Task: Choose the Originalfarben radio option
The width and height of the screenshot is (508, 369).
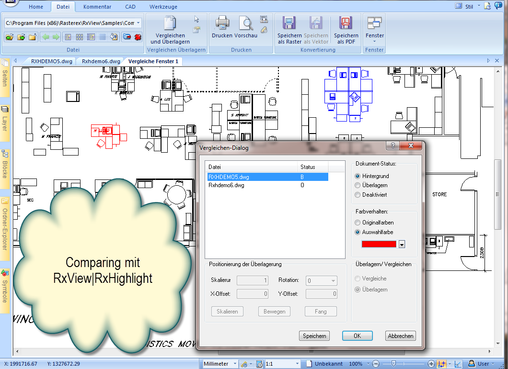Action: click(x=358, y=223)
